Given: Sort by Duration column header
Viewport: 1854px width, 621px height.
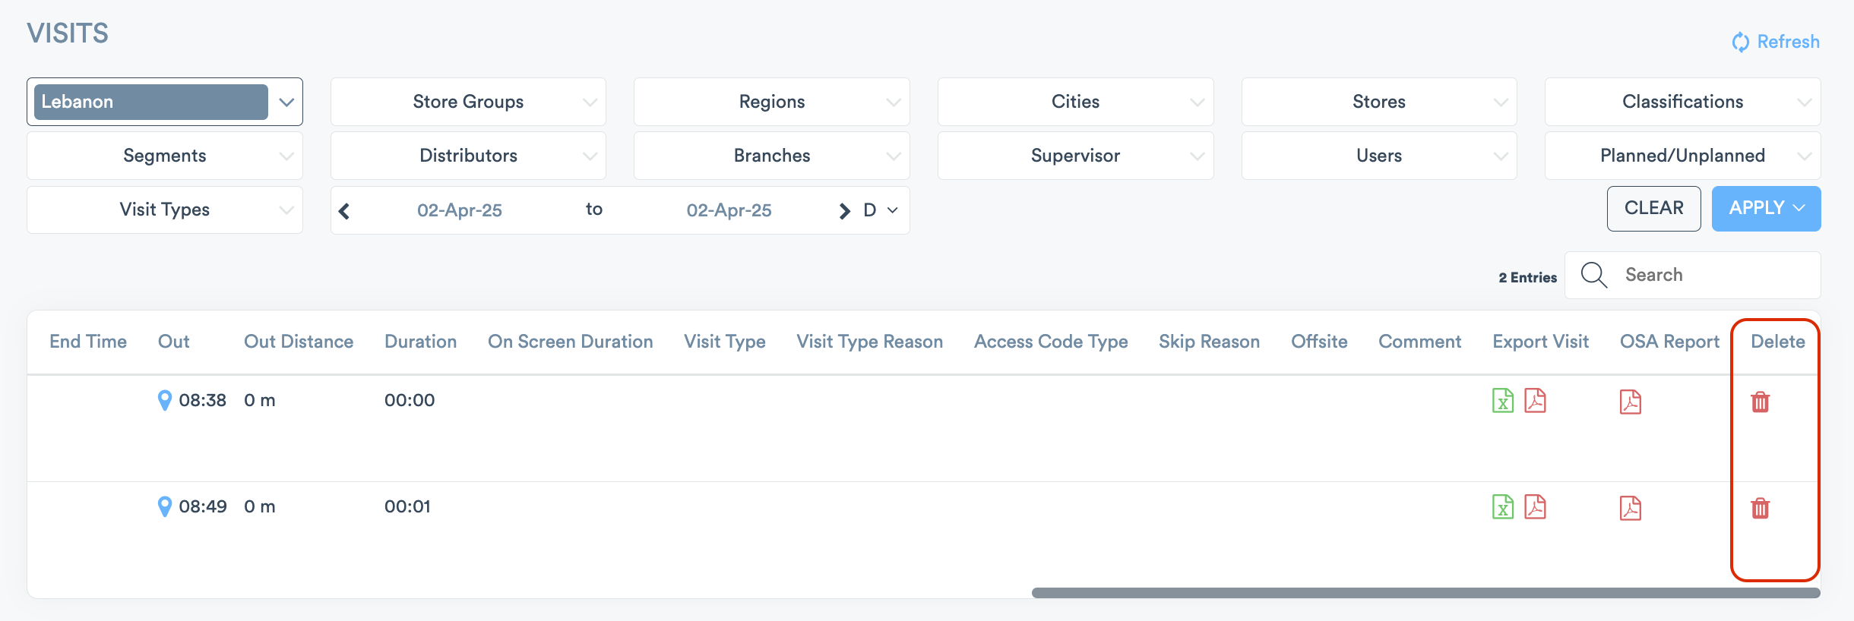Looking at the screenshot, I should click(420, 342).
